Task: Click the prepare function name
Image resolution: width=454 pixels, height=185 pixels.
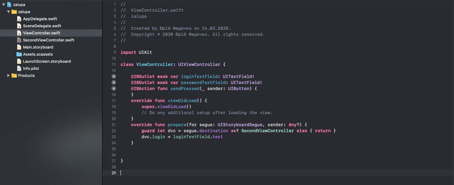Action: (177, 125)
